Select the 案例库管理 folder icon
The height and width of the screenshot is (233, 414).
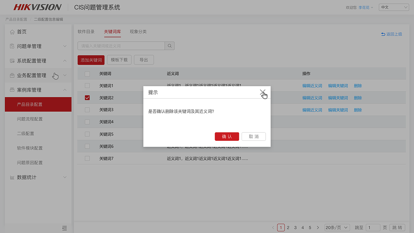[x=12, y=90]
